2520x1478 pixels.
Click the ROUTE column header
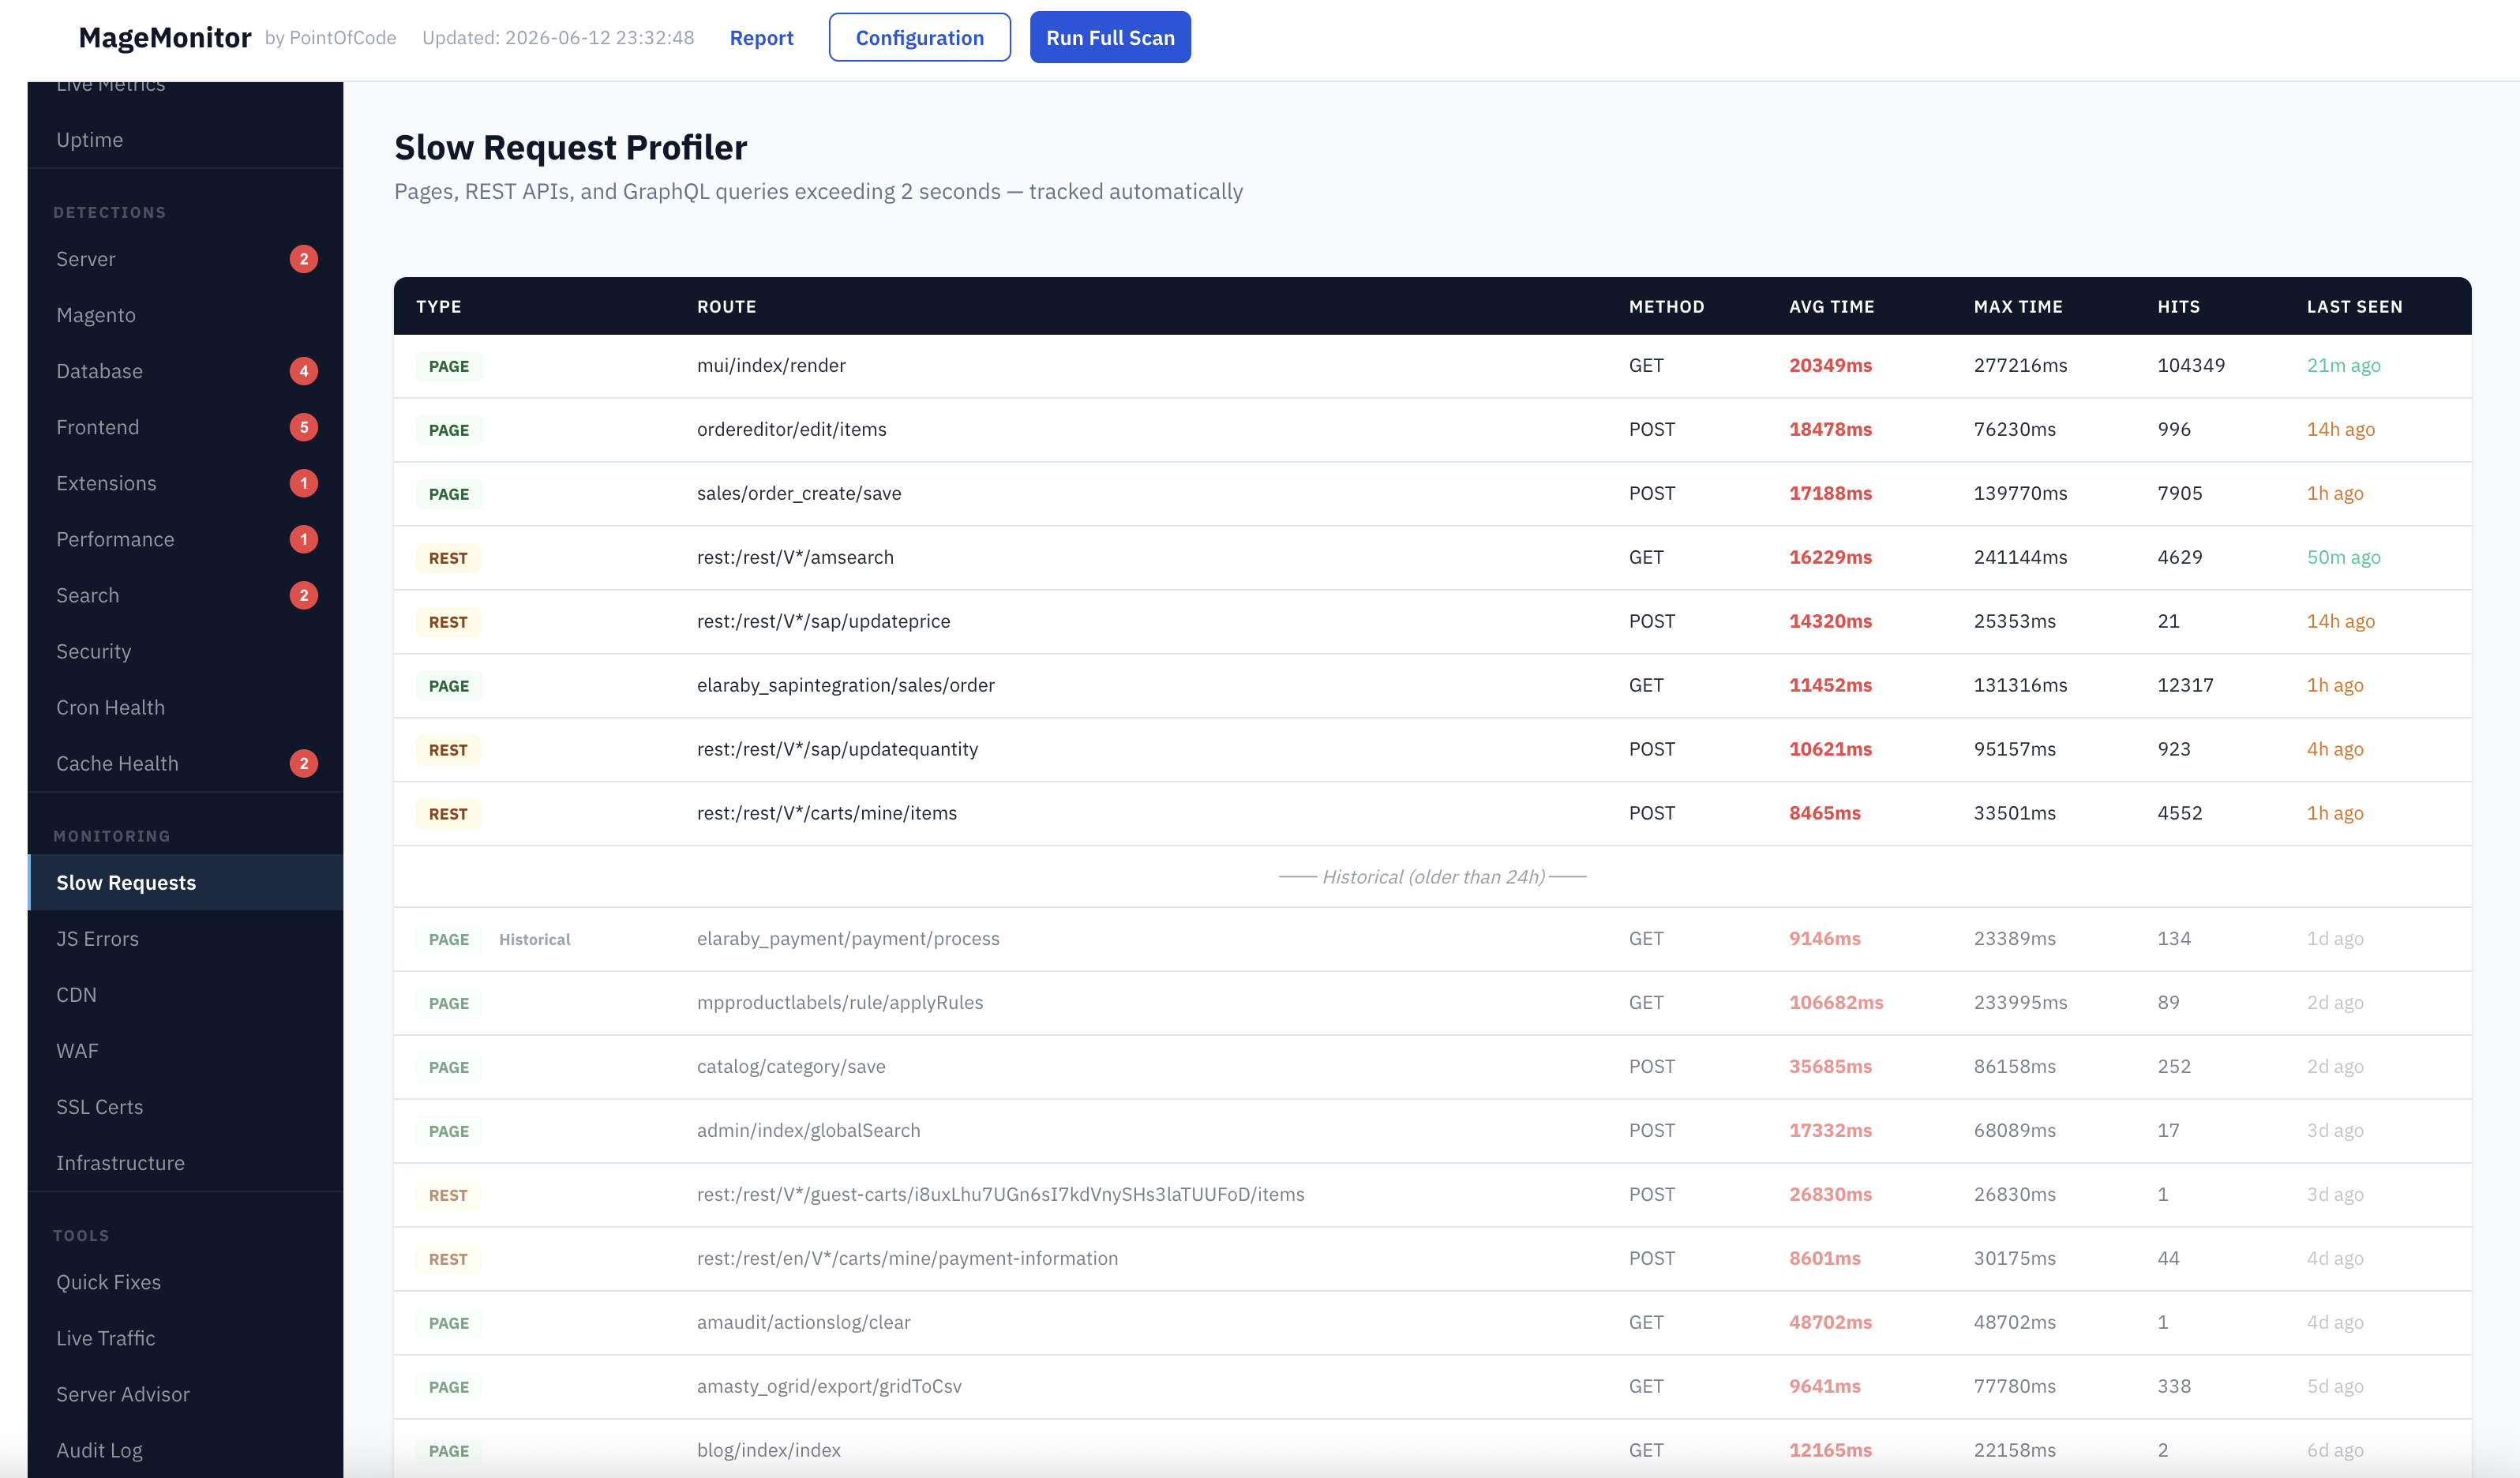(x=726, y=307)
